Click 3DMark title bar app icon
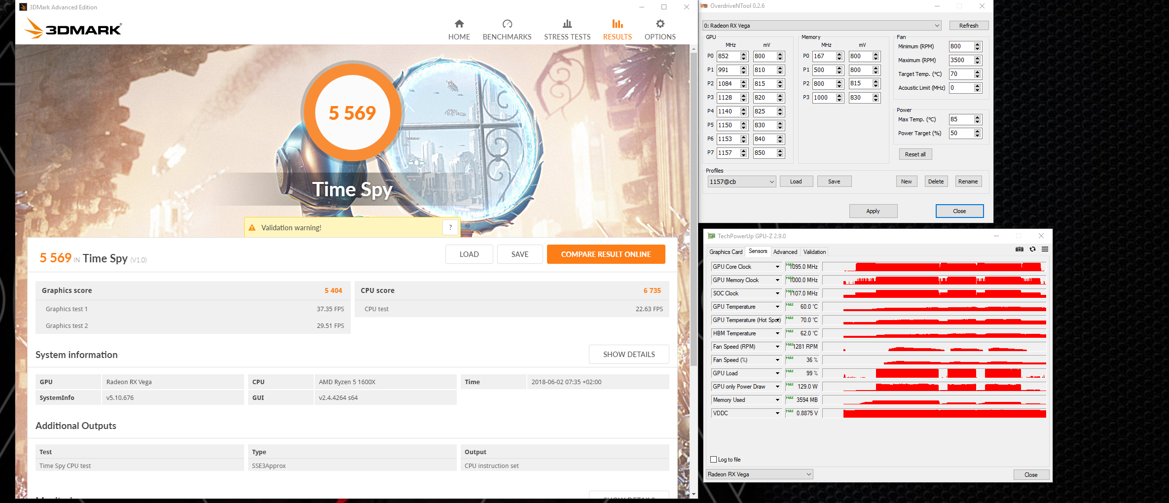Image resolution: width=1169 pixels, height=503 pixels. [23, 7]
